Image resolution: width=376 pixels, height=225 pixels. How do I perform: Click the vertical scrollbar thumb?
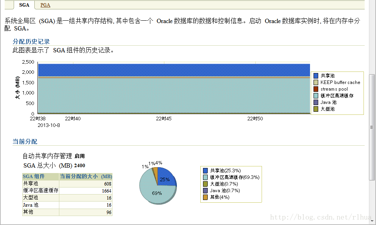click(372, 127)
